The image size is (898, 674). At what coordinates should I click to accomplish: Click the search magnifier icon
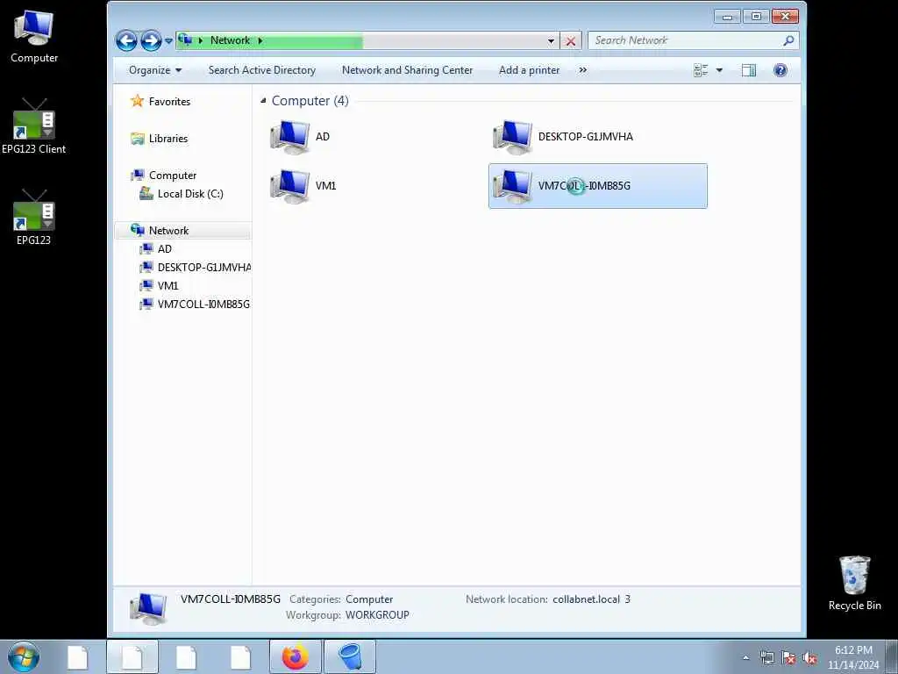click(788, 40)
